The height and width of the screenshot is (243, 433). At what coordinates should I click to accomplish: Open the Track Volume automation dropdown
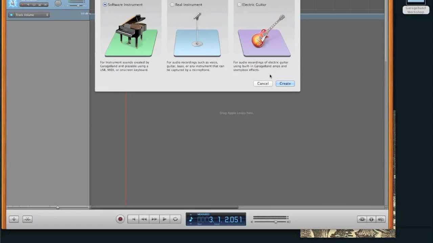[x=32, y=15]
